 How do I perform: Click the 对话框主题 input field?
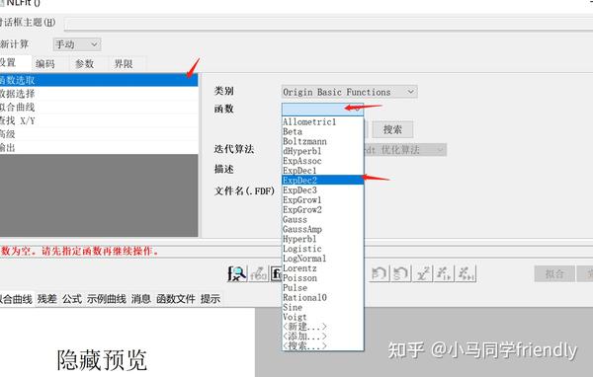(328, 24)
